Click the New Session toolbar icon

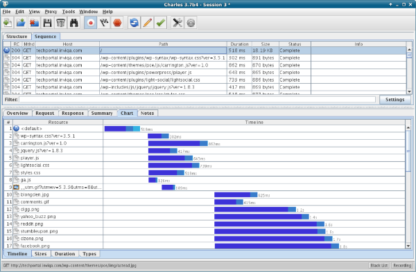click(8, 23)
